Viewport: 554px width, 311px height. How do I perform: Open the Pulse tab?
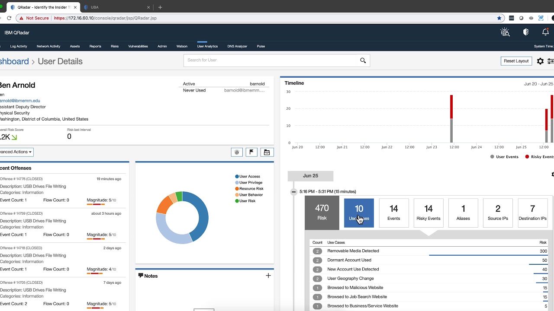(x=261, y=46)
